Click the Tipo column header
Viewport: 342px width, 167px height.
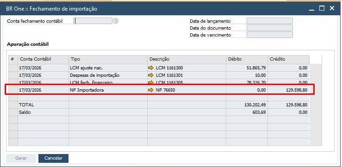tap(108, 59)
